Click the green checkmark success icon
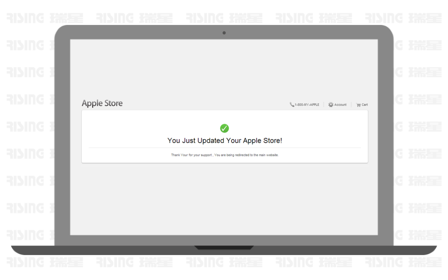The width and height of the screenshot is (448, 280). 224,128
